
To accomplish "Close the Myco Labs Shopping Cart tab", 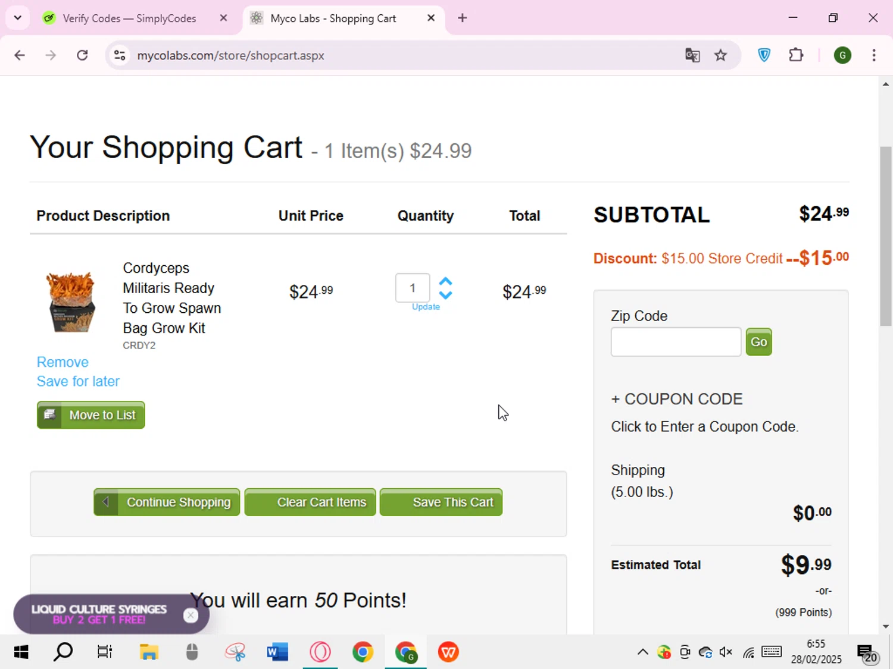I will 431,18.
